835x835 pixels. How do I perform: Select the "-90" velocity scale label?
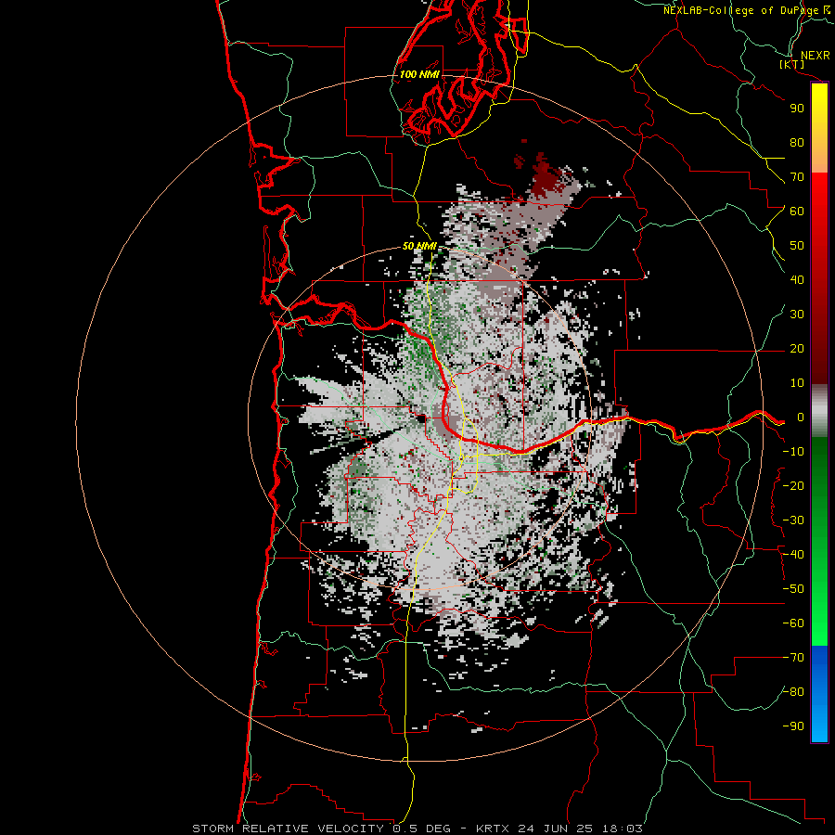[793, 726]
